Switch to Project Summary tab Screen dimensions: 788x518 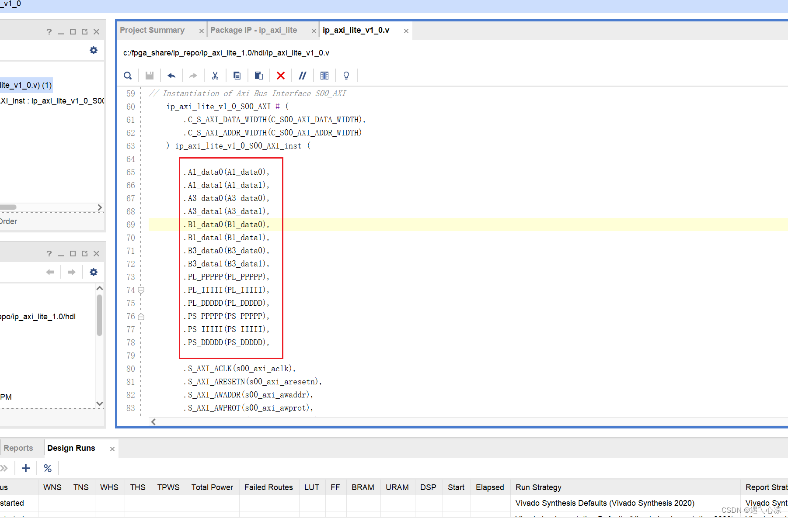(x=152, y=30)
